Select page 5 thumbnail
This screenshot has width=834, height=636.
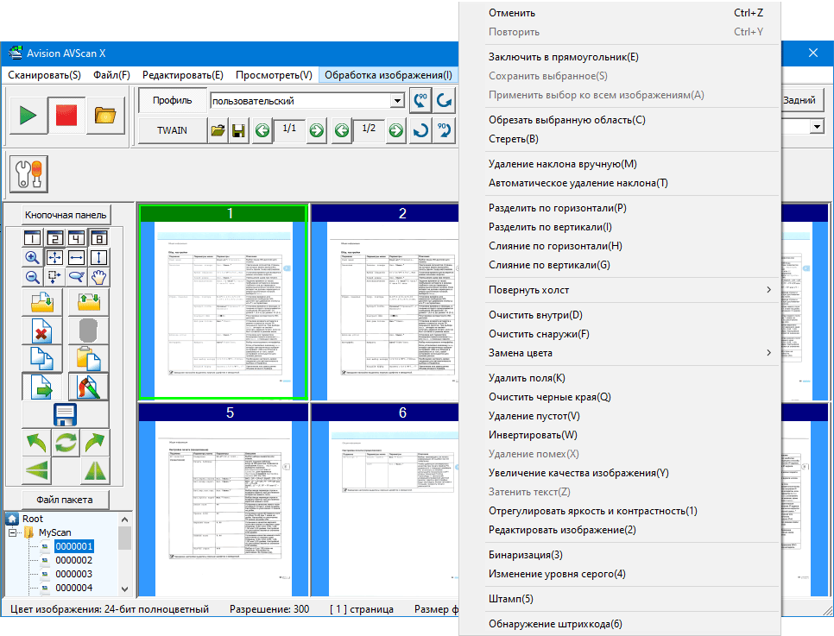223,500
